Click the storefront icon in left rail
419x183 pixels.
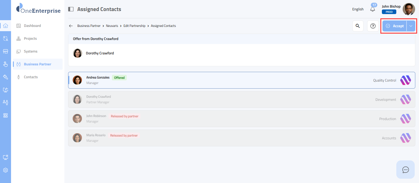5,51
